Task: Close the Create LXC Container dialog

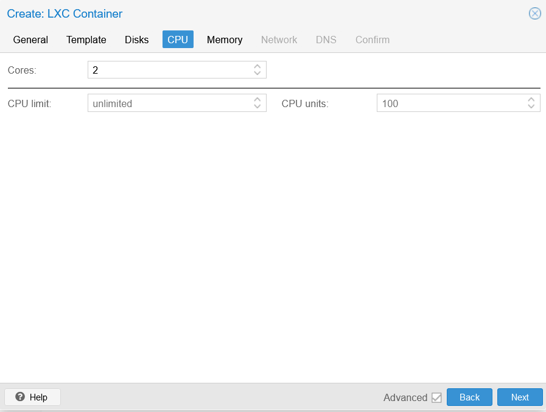Action: [x=535, y=13]
